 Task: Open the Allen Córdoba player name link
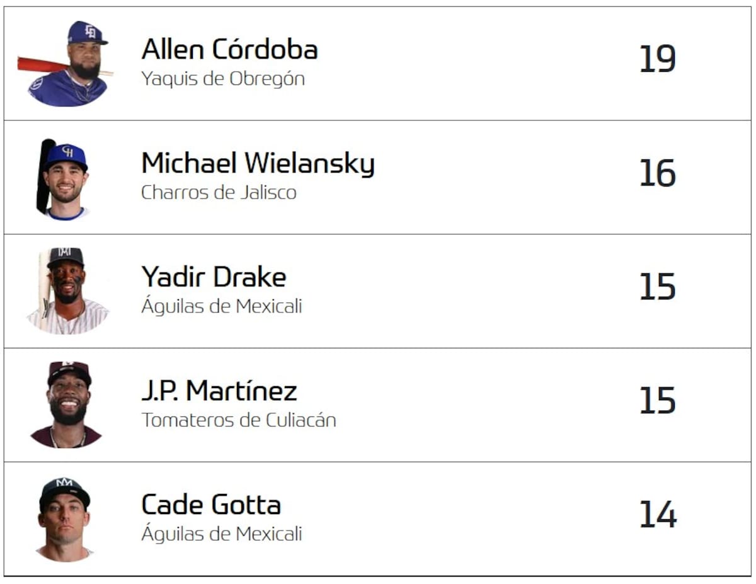coord(229,49)
